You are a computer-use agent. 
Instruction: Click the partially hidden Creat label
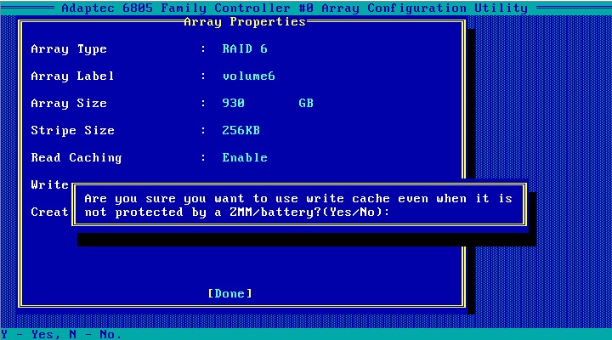pyautogui.click(x=49, y=212)
